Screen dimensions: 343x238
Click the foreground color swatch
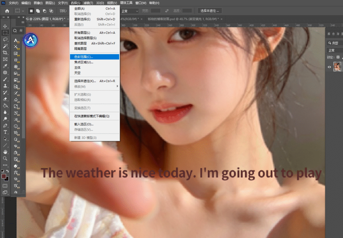click(4, 176)
